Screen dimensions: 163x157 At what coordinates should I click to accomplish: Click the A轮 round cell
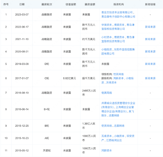coord(47,138)
